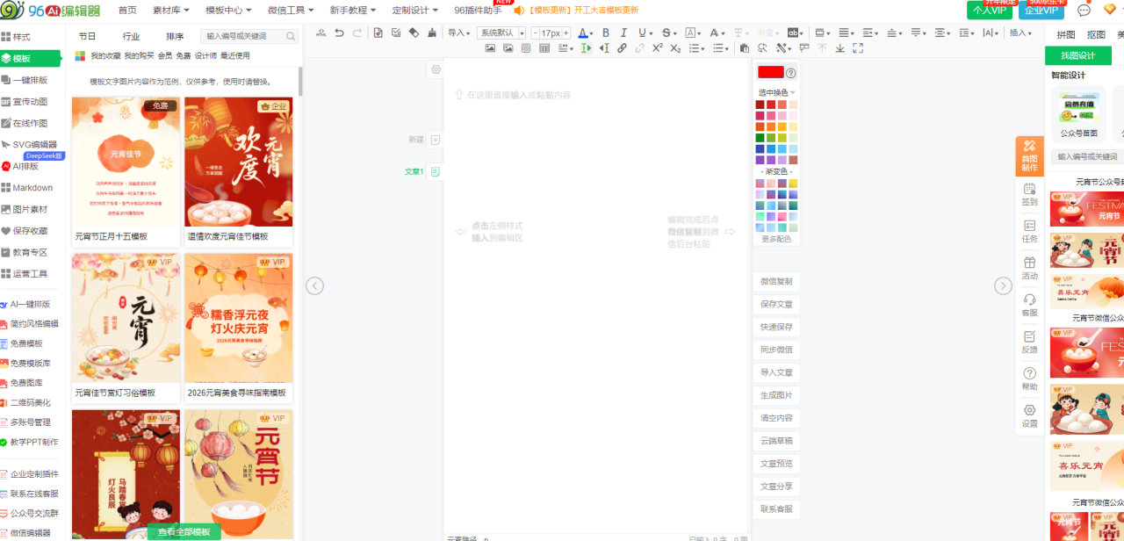Open the 签到 check-in calendar icon
This screenshot has height=541, width=1124.
click(x=1029, y=193)
